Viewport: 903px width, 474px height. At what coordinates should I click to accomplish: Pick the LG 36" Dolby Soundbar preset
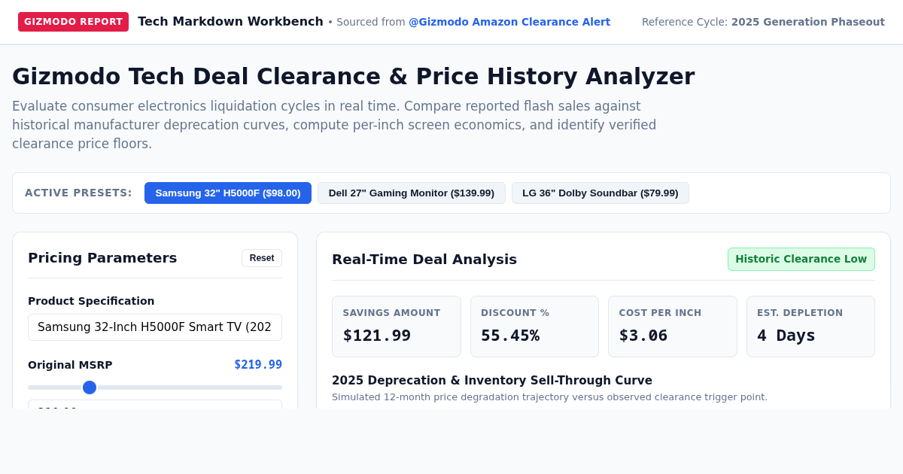(x=600, y=193)
